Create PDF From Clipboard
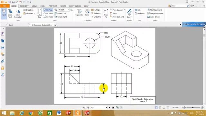Screen dimensions: 206x116 point(117,17)
